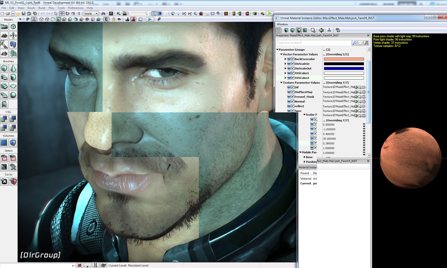Collapse the Mobile Par group
The height and width of the screenshot is (268, 447).
[x=300, y=152]
